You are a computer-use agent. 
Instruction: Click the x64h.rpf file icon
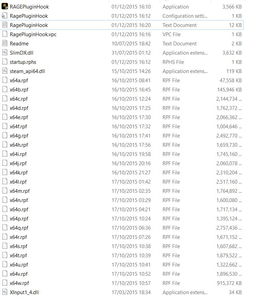click(x=5, y=145)
